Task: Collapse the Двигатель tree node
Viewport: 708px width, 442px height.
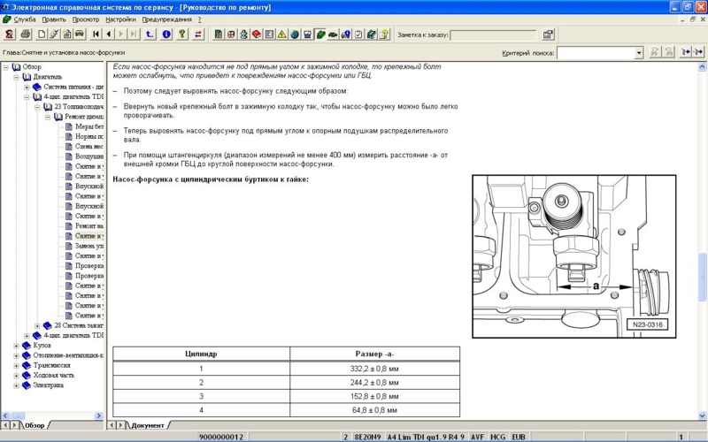Action: [16, 77]
